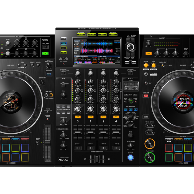Open the MENU utility button
194x194 pixels.
click(x=113, y=35)
